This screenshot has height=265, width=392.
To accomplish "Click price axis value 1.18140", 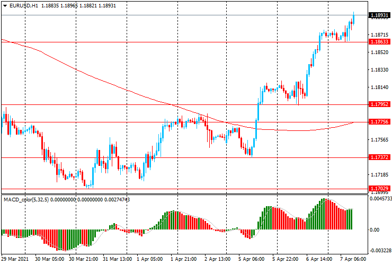I will (x=380, y=87).
